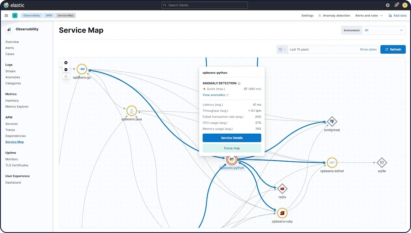Click the Search Elastic input field

(205, 5)
